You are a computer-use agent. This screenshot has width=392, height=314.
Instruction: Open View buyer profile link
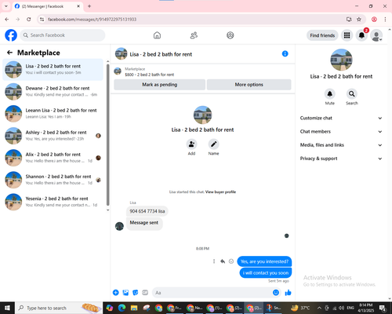pyautogui.click(x=220, y=192)
